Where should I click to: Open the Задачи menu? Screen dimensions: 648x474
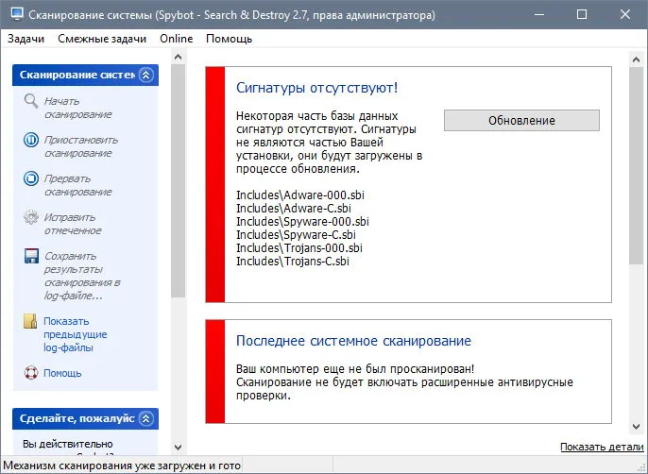click(26, 39)
